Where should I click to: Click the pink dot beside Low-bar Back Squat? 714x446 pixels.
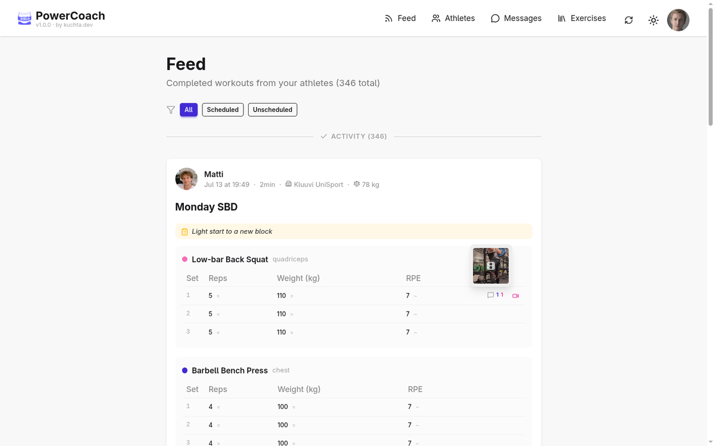(x=184, y=259)
